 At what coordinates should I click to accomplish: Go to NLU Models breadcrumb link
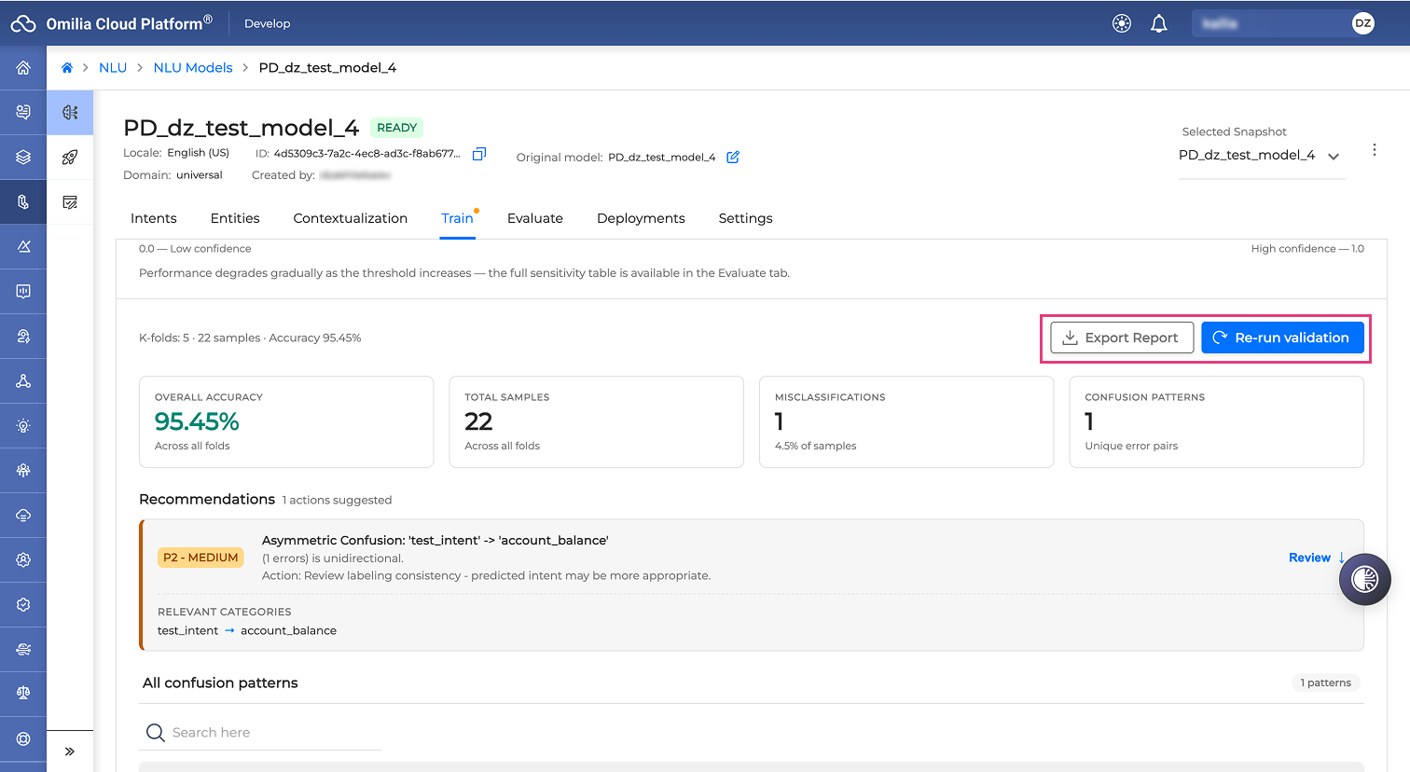(x=193, y=68)
